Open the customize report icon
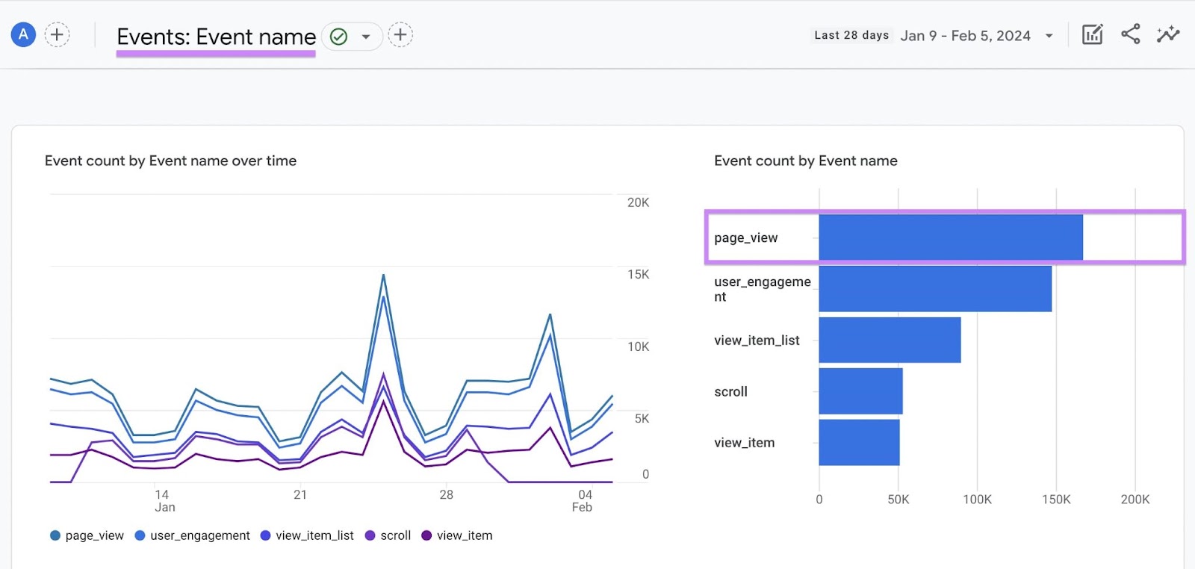 point(1092,34)
